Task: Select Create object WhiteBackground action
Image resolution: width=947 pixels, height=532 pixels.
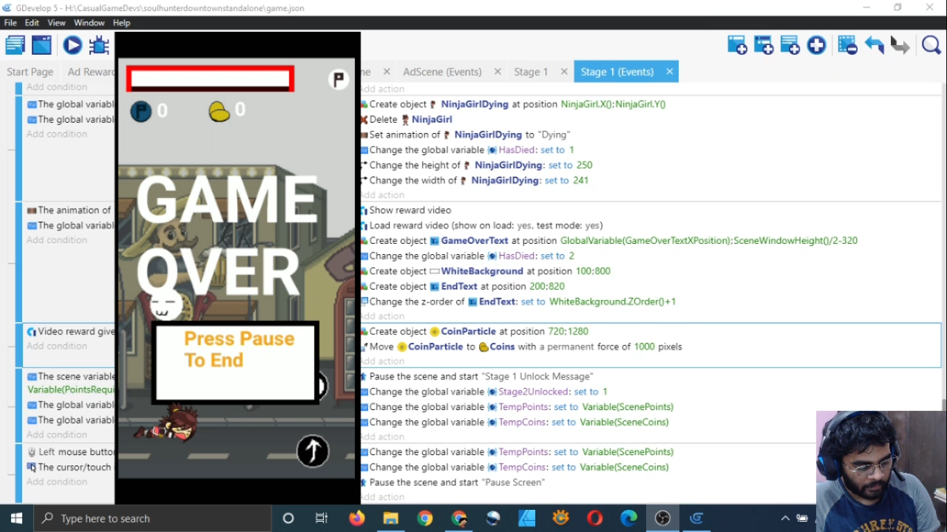Action: (x=485, y=271)
